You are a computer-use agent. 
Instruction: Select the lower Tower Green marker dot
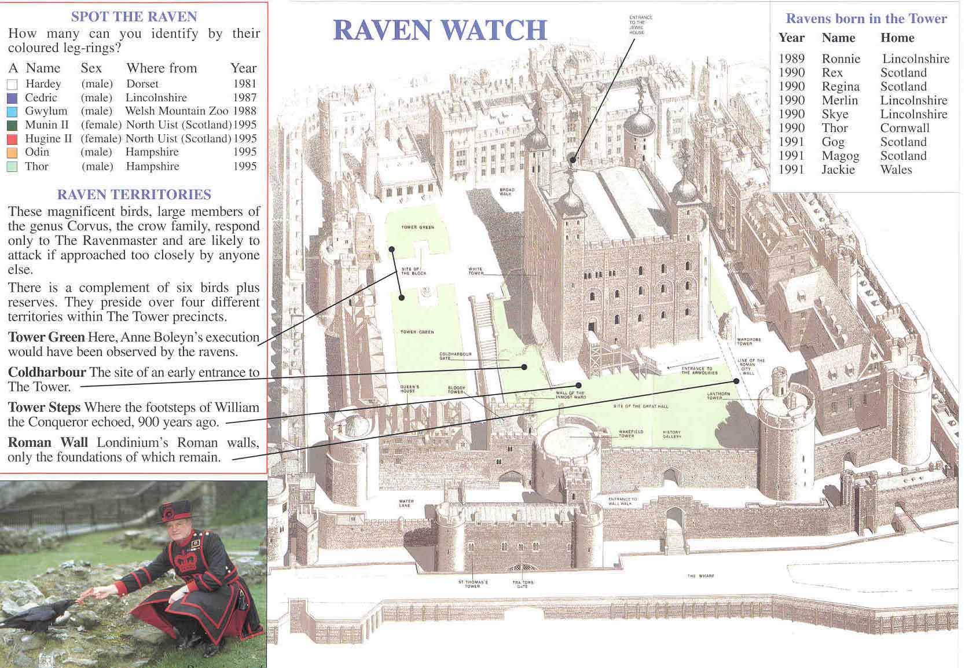(x=401, y=297)
